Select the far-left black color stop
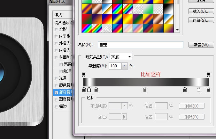The image size is (216, 139). [x=84, y=90]
